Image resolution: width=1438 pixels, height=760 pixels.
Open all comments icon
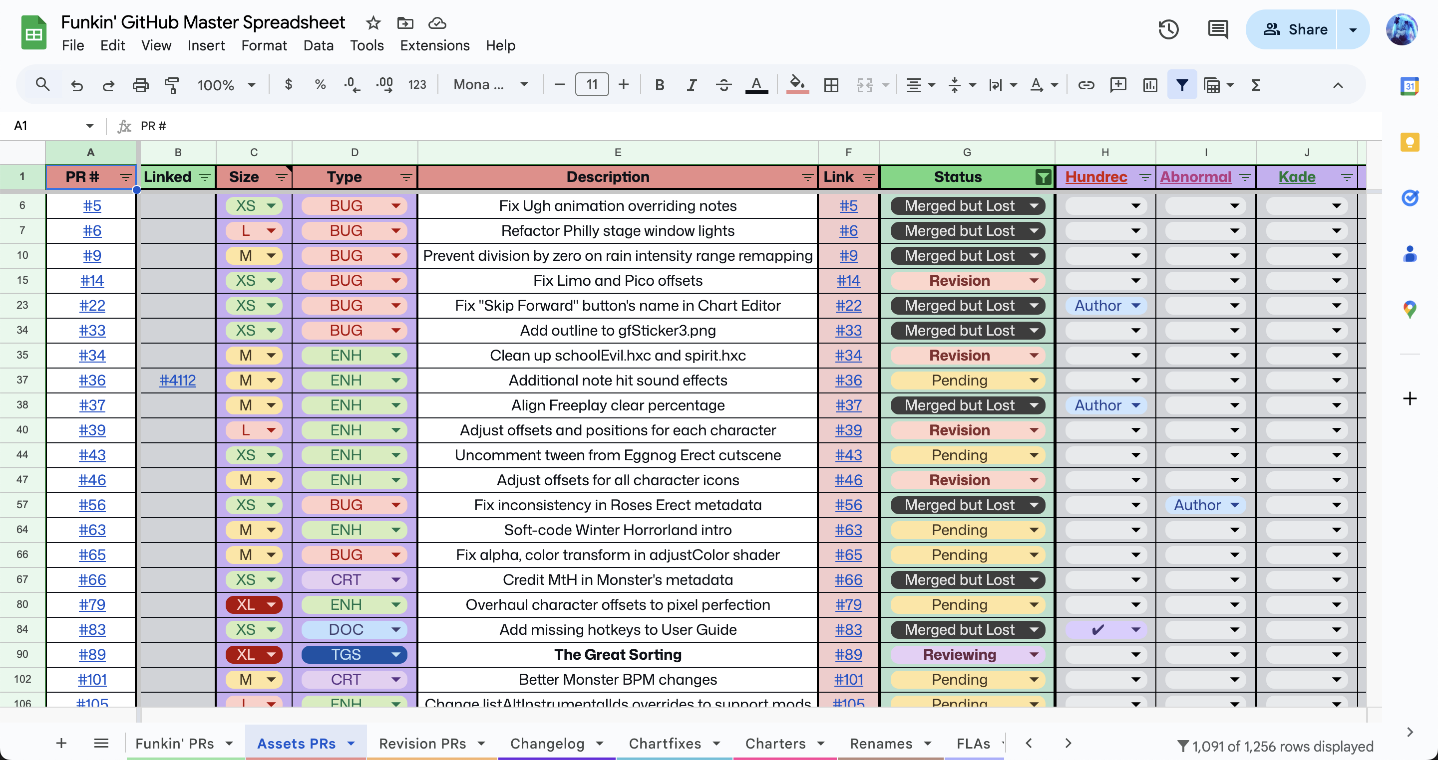point(1217,29)
